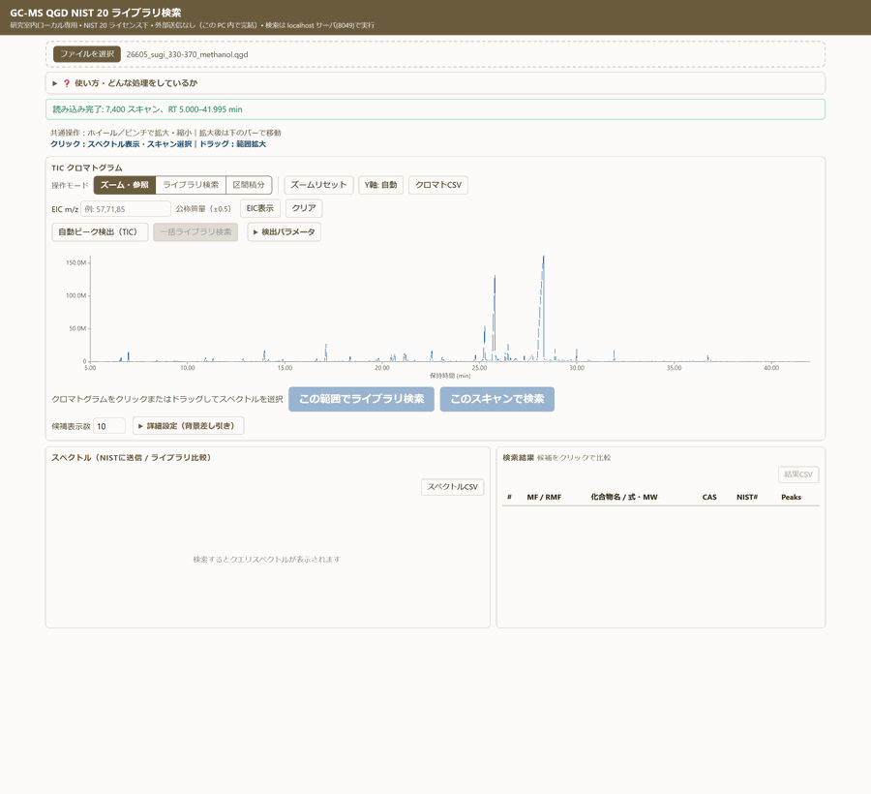This screenshot has height=794, width=871.
Task: Click このスキャンで検索 button
Action: pos(497,399)
